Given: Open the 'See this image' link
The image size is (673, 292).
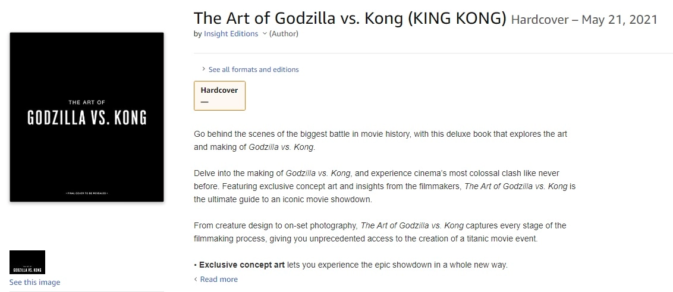Looking at the screenshot, I should click(x=34, y=282).
